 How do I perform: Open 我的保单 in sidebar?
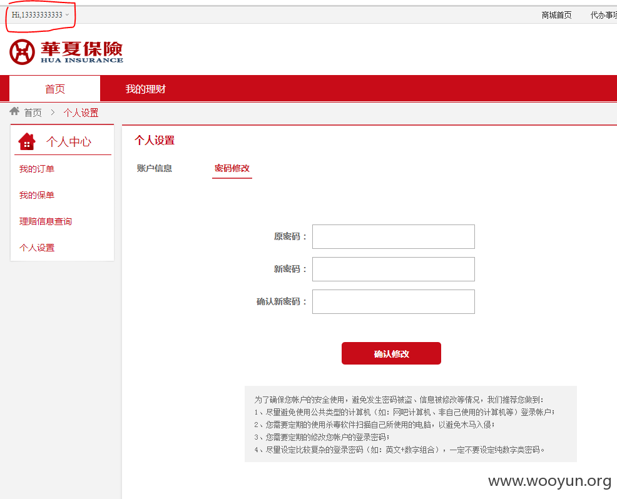click(37, 196)
